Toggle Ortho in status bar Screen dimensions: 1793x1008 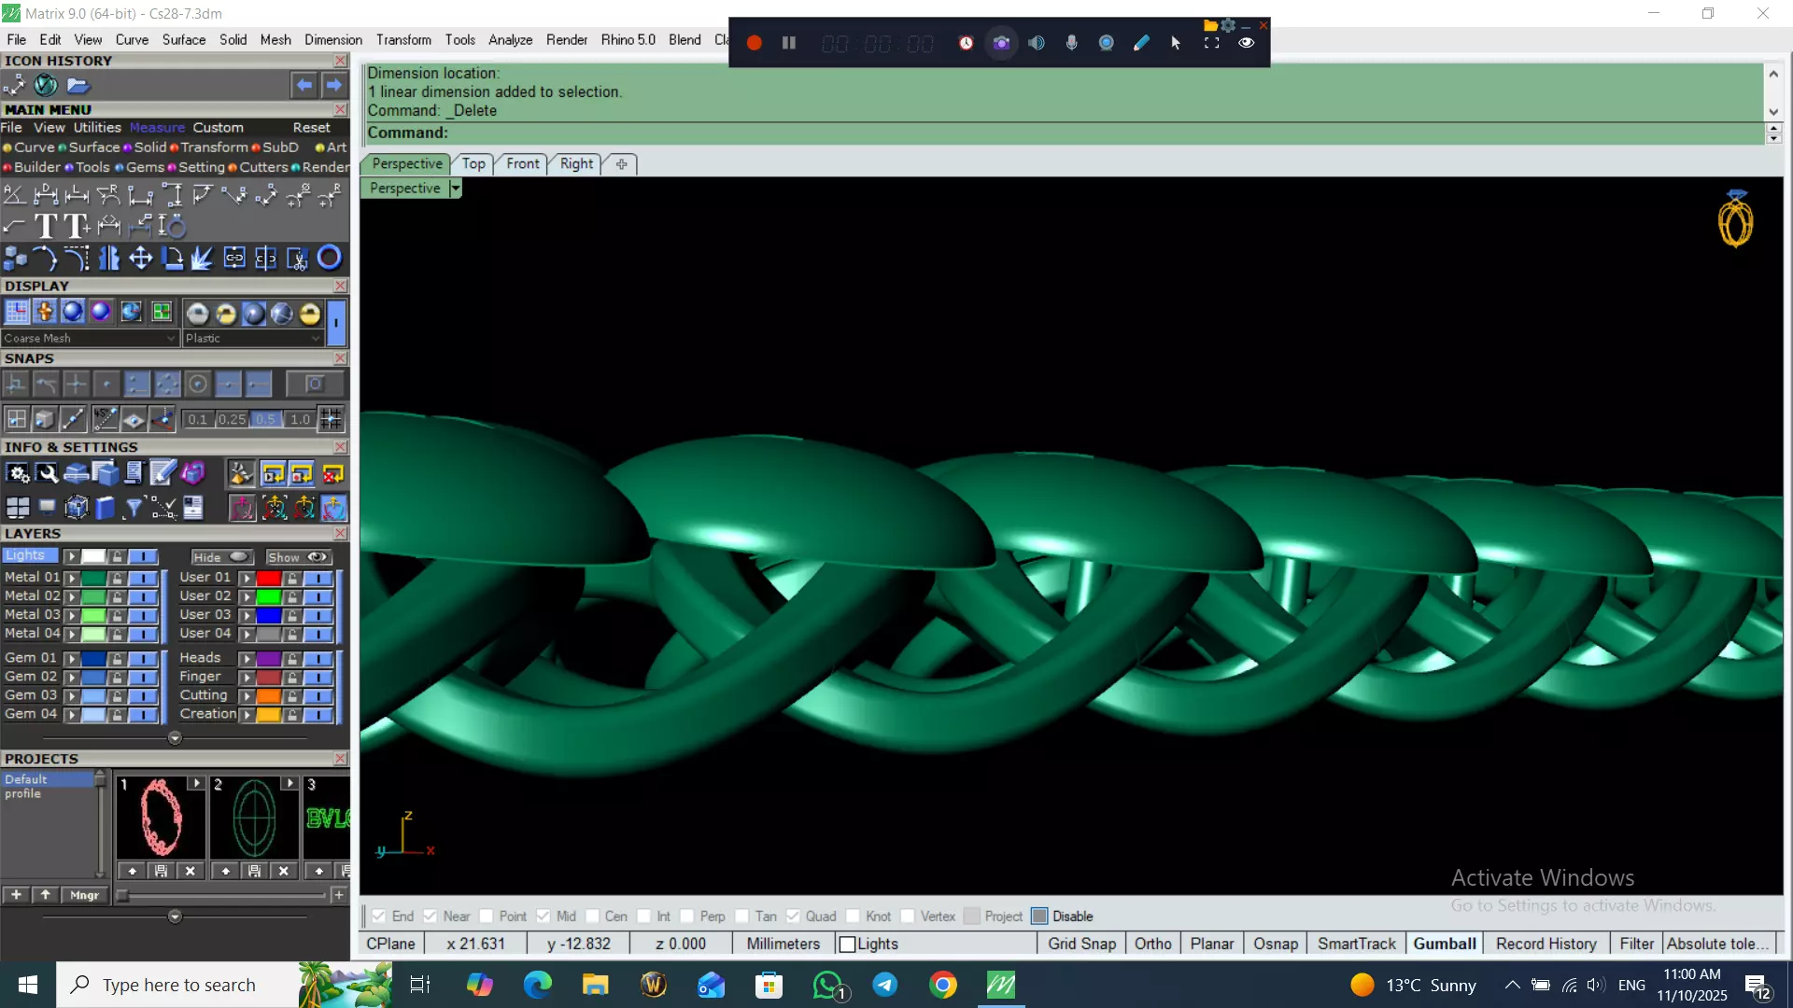(x=1153, y=945)
